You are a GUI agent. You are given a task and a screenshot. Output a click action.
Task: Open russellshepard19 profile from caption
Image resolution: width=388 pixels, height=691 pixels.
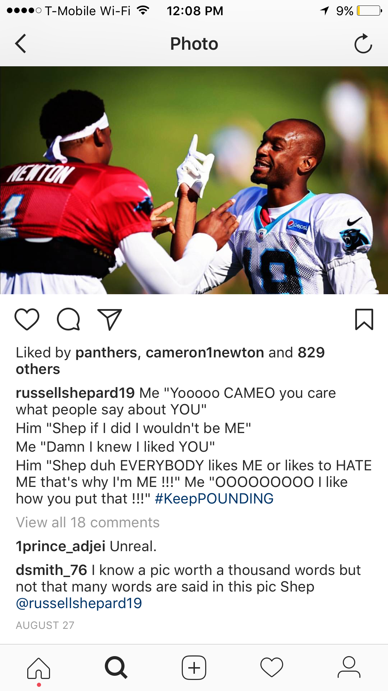(75, 393)
